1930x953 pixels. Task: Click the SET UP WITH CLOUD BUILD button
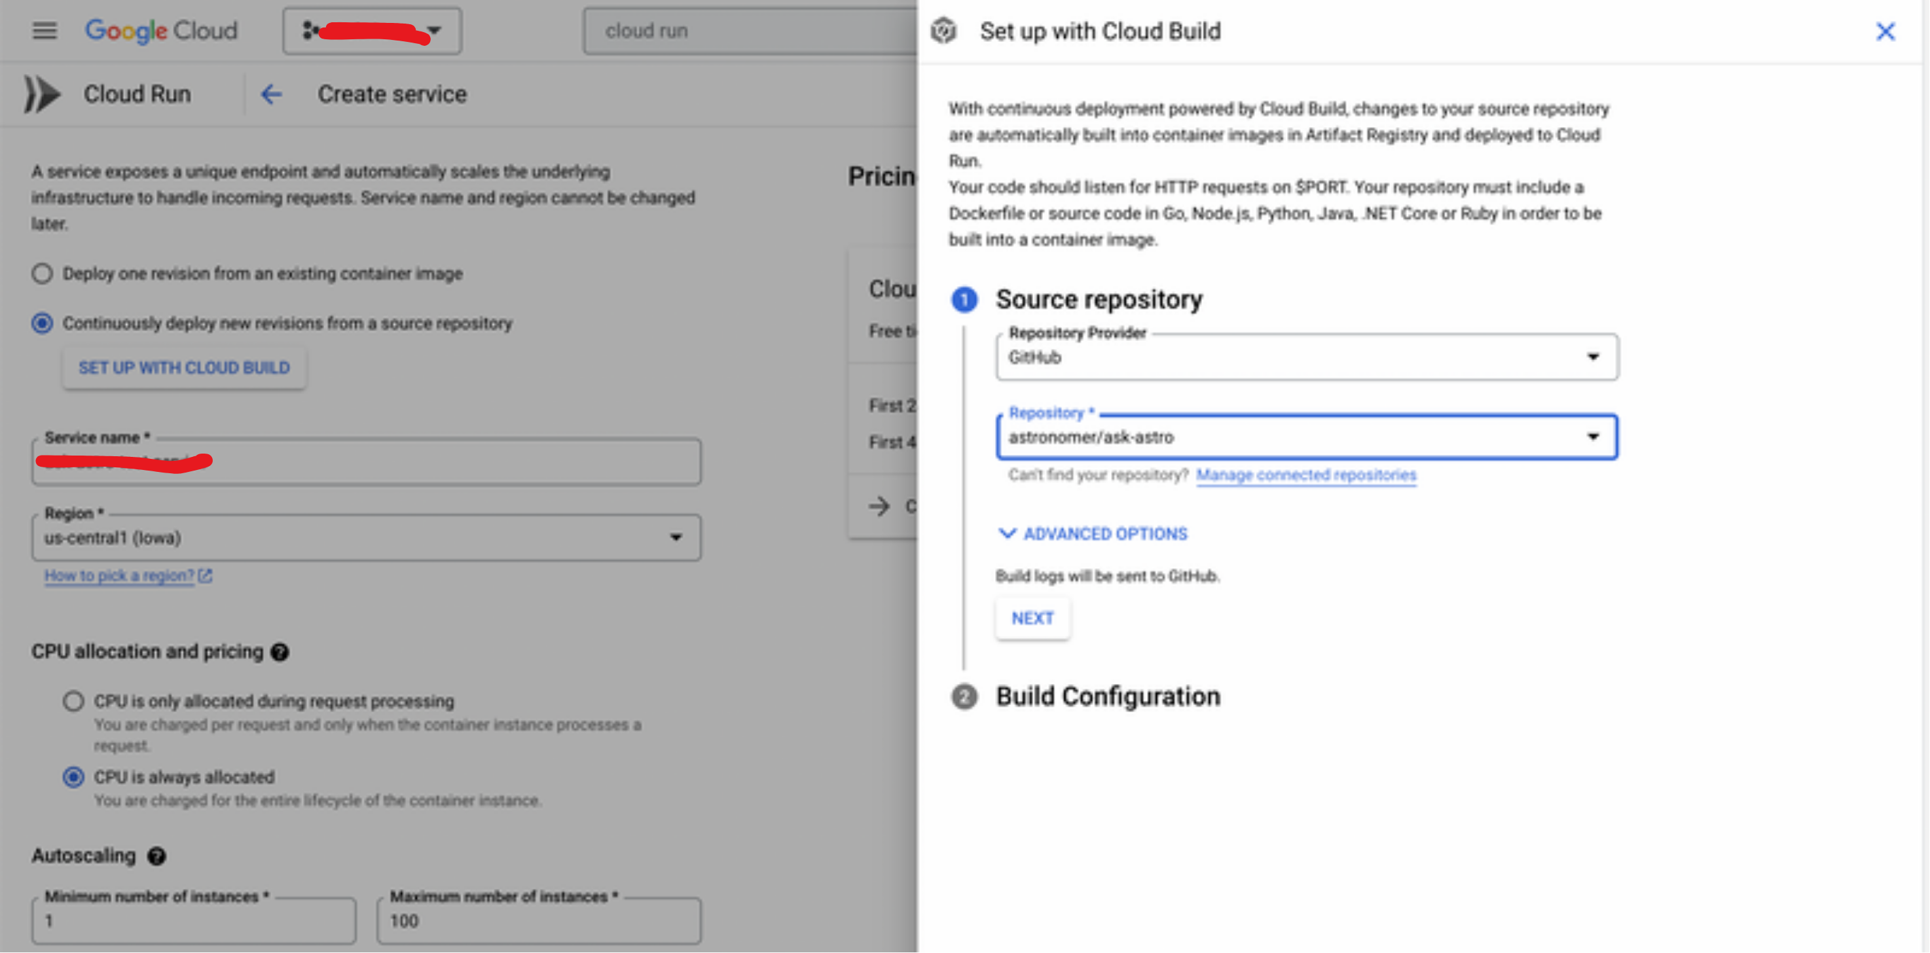click(183, 367)
